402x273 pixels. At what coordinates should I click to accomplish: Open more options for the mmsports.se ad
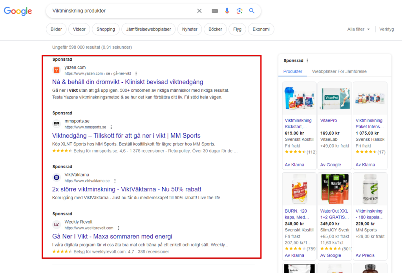point(111,127)
